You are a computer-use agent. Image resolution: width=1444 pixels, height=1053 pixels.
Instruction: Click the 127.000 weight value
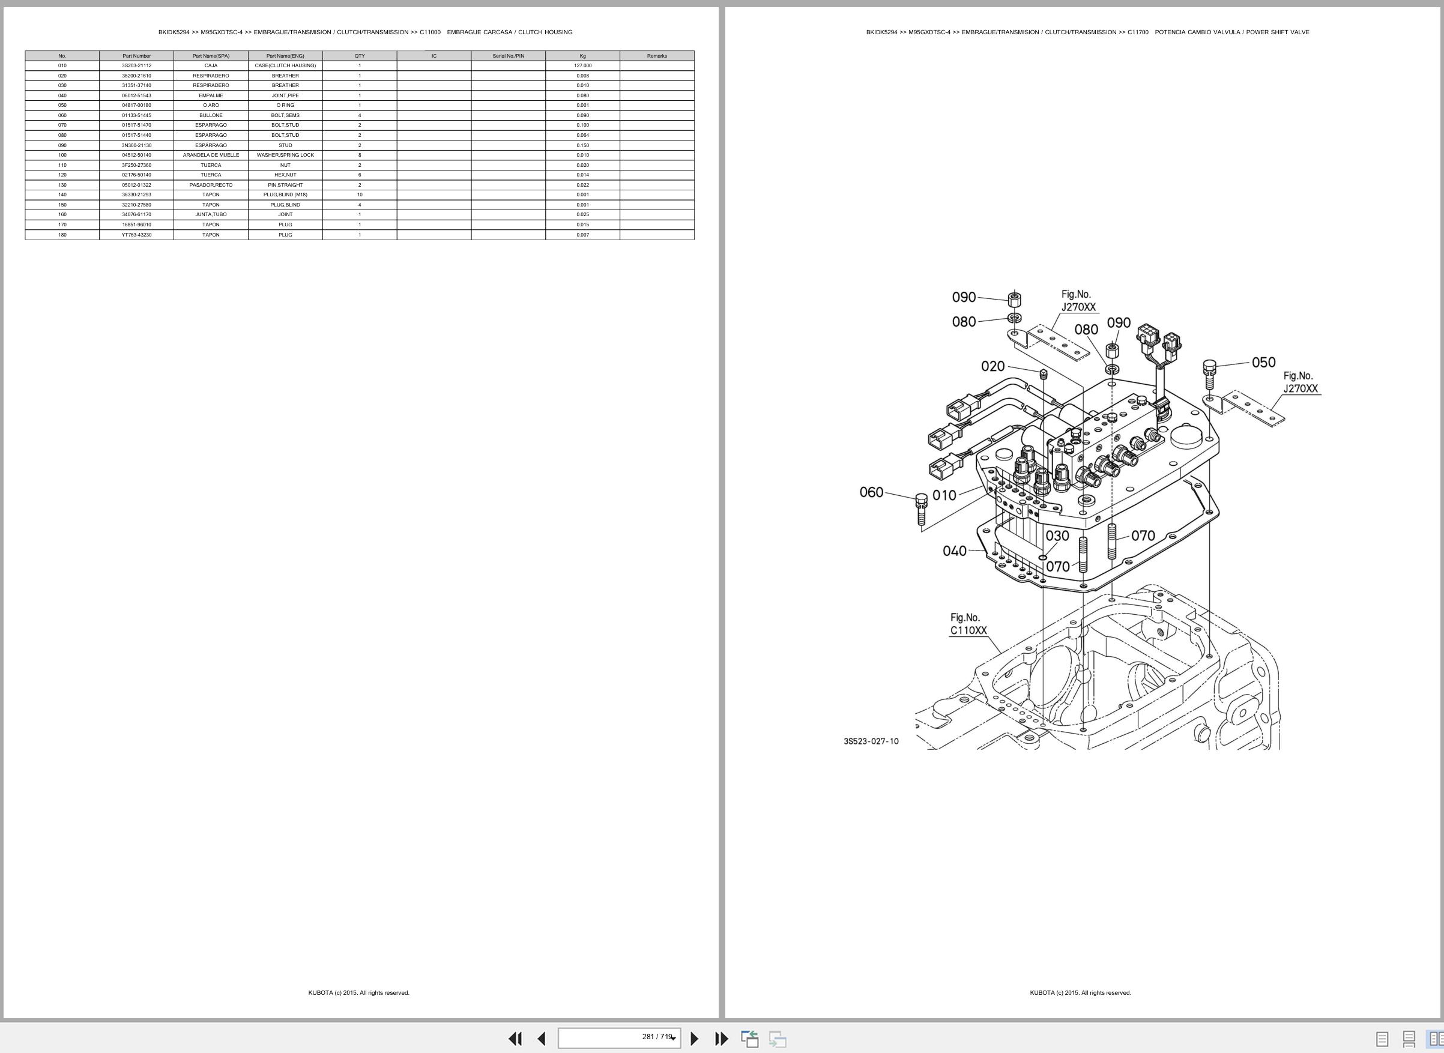[582, 65]
